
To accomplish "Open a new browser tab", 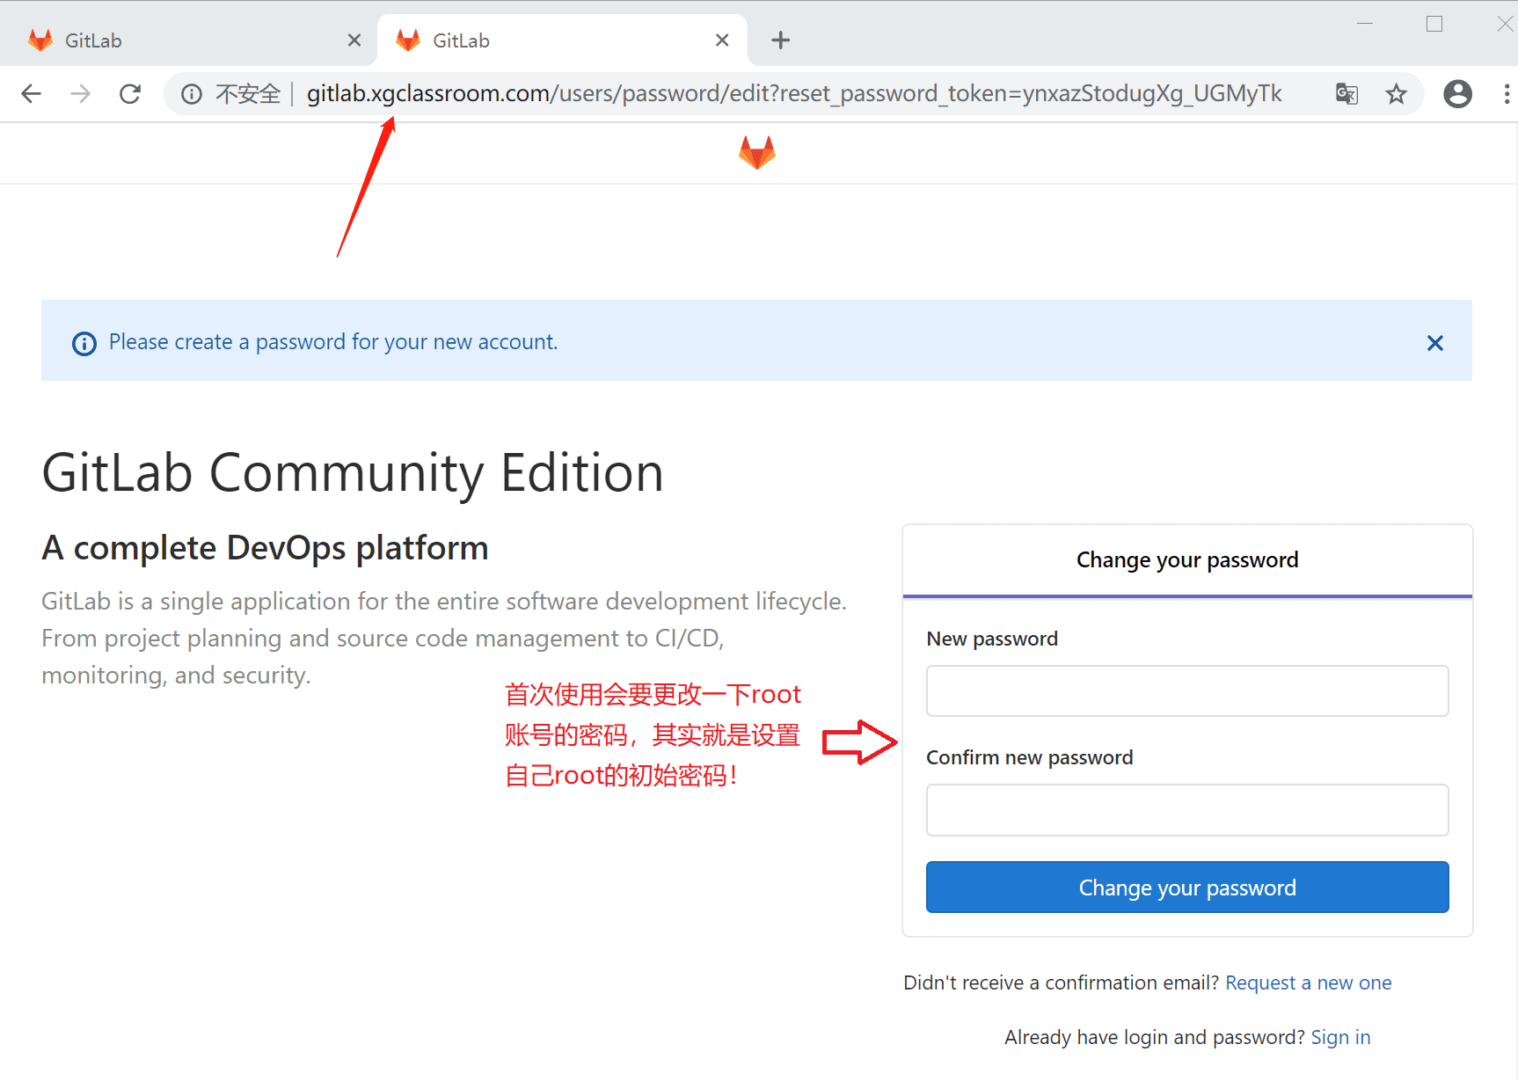I will pos(780,40).
